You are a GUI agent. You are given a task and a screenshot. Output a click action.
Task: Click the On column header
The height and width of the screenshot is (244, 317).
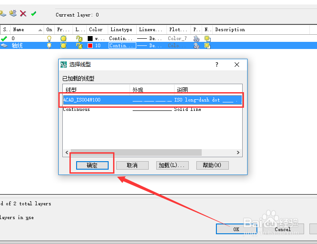49,30
